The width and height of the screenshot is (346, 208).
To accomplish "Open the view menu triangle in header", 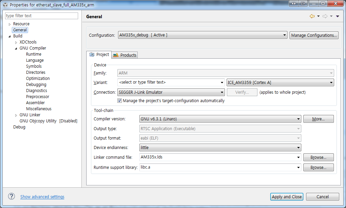I will [x=338, y=16].
